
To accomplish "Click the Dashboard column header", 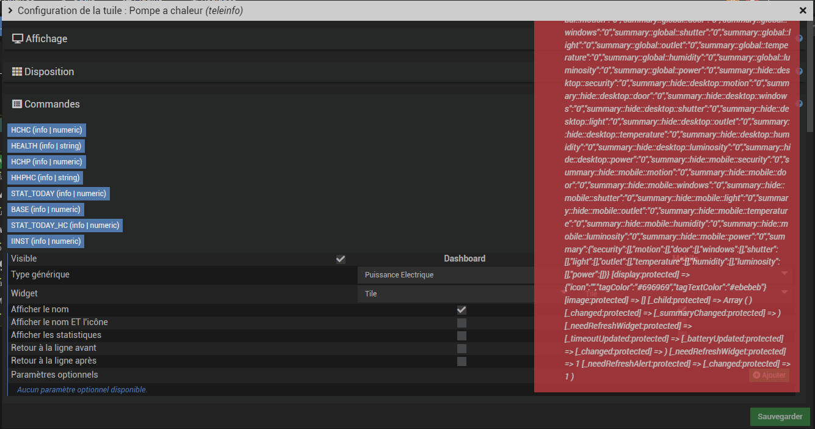I will [465, 258].
